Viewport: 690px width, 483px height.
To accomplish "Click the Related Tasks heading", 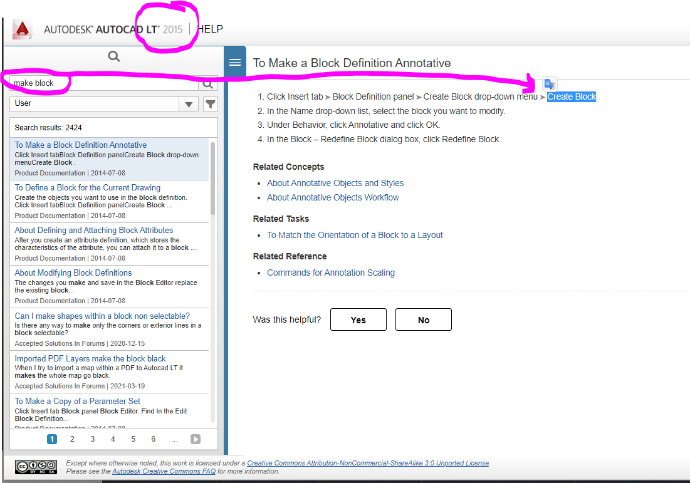I will (x=281, y=219).
